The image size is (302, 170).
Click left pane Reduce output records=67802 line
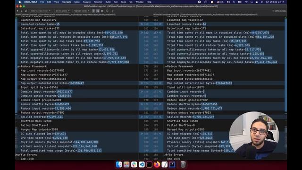click(42, 112)
